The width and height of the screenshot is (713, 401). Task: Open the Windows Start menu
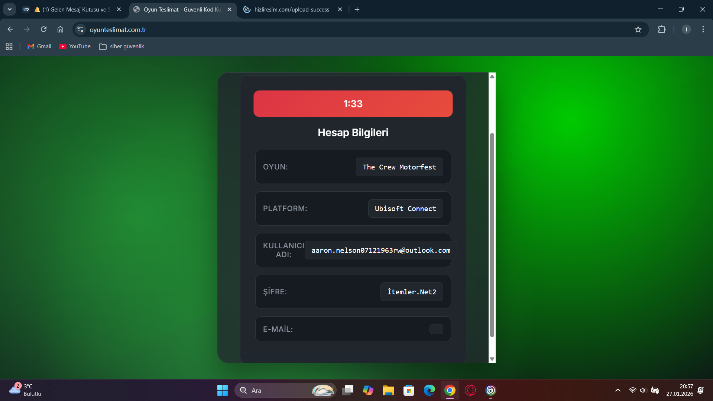223,390
